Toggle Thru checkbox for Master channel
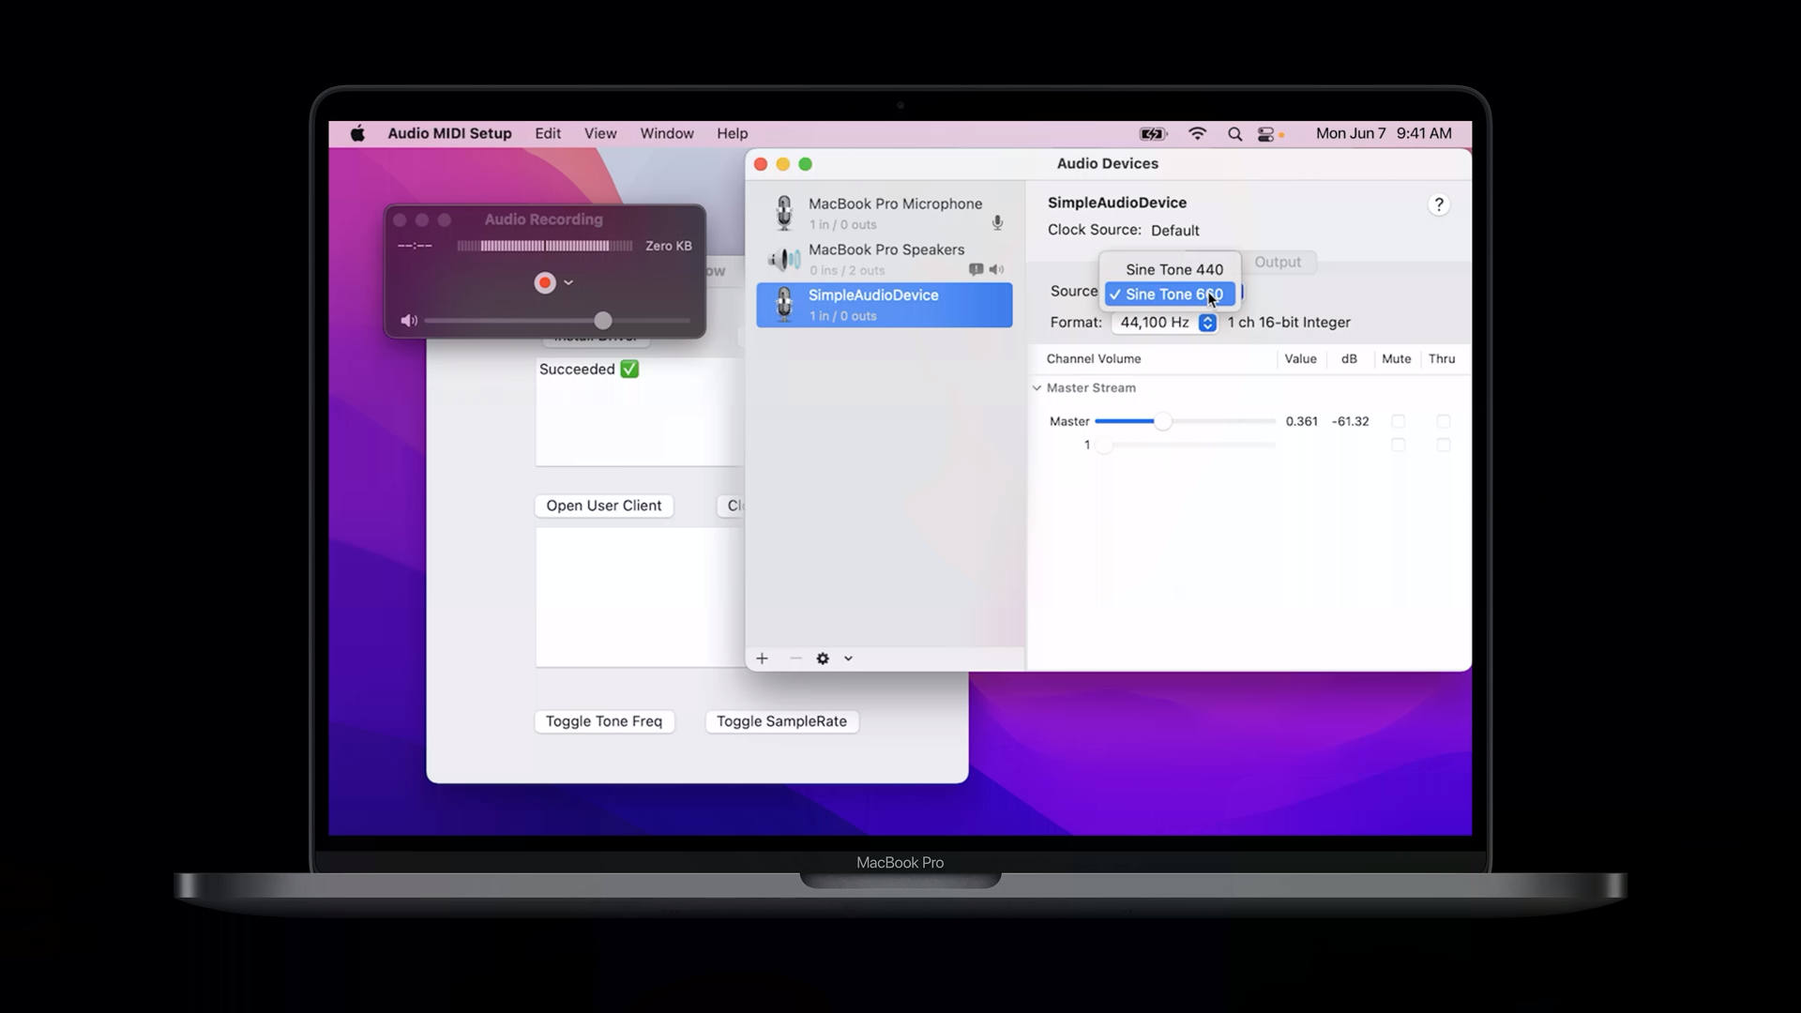This screenshot has height=1013, width=1801. pyautogui.click(x=1443, y=421)
